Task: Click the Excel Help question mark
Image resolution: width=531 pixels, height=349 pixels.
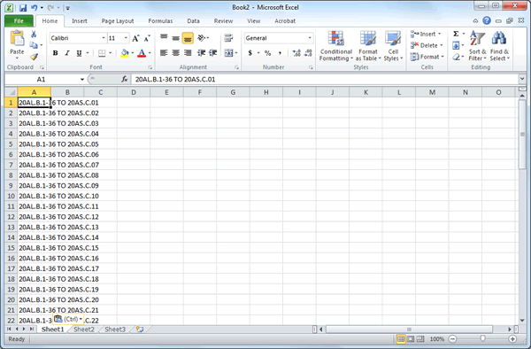Action: pyautogui.click(x=487, y=20)
